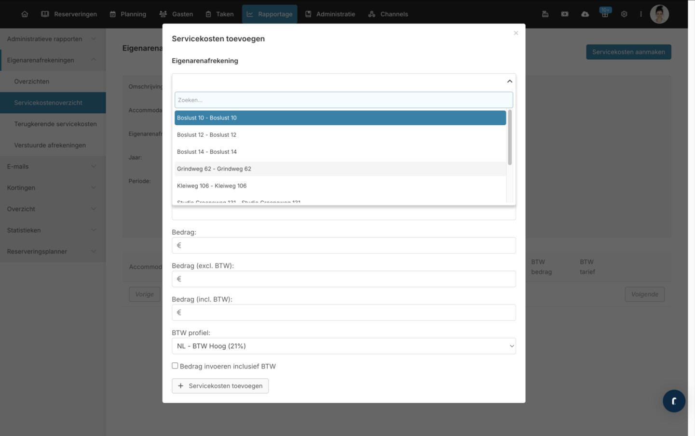Go to the home icon in navbar

[x=25, y=14]
